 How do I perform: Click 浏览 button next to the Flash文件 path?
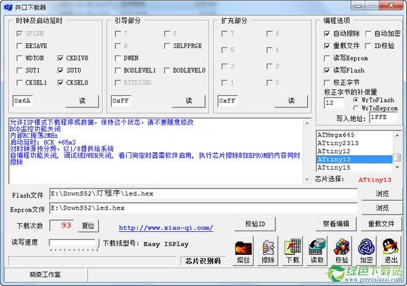382,193
